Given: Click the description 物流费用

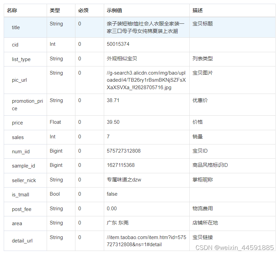Looking at the screenshot, I should point(203,209).
